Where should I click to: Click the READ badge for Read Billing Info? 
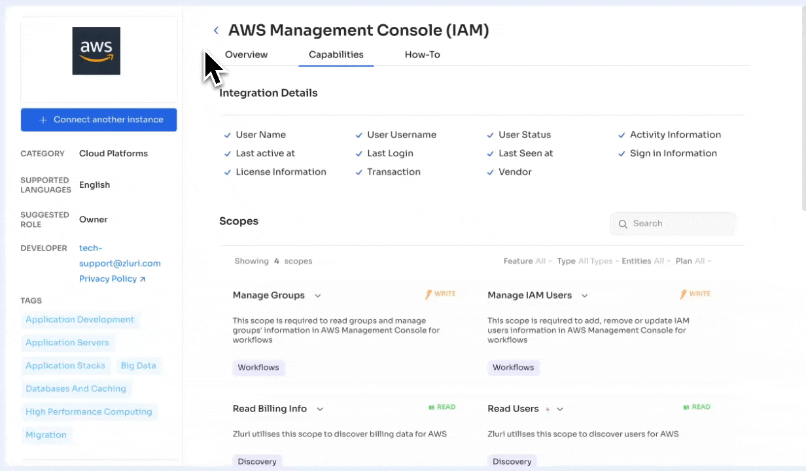[442, 407]
